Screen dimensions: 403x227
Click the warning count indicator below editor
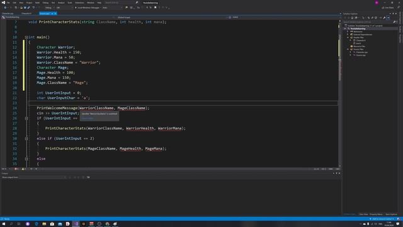click(x=23, y=169)
